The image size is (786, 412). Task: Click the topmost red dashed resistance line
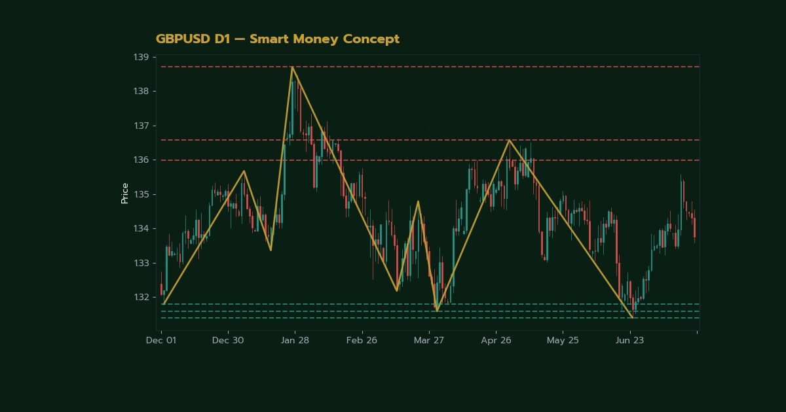[430, 67]
